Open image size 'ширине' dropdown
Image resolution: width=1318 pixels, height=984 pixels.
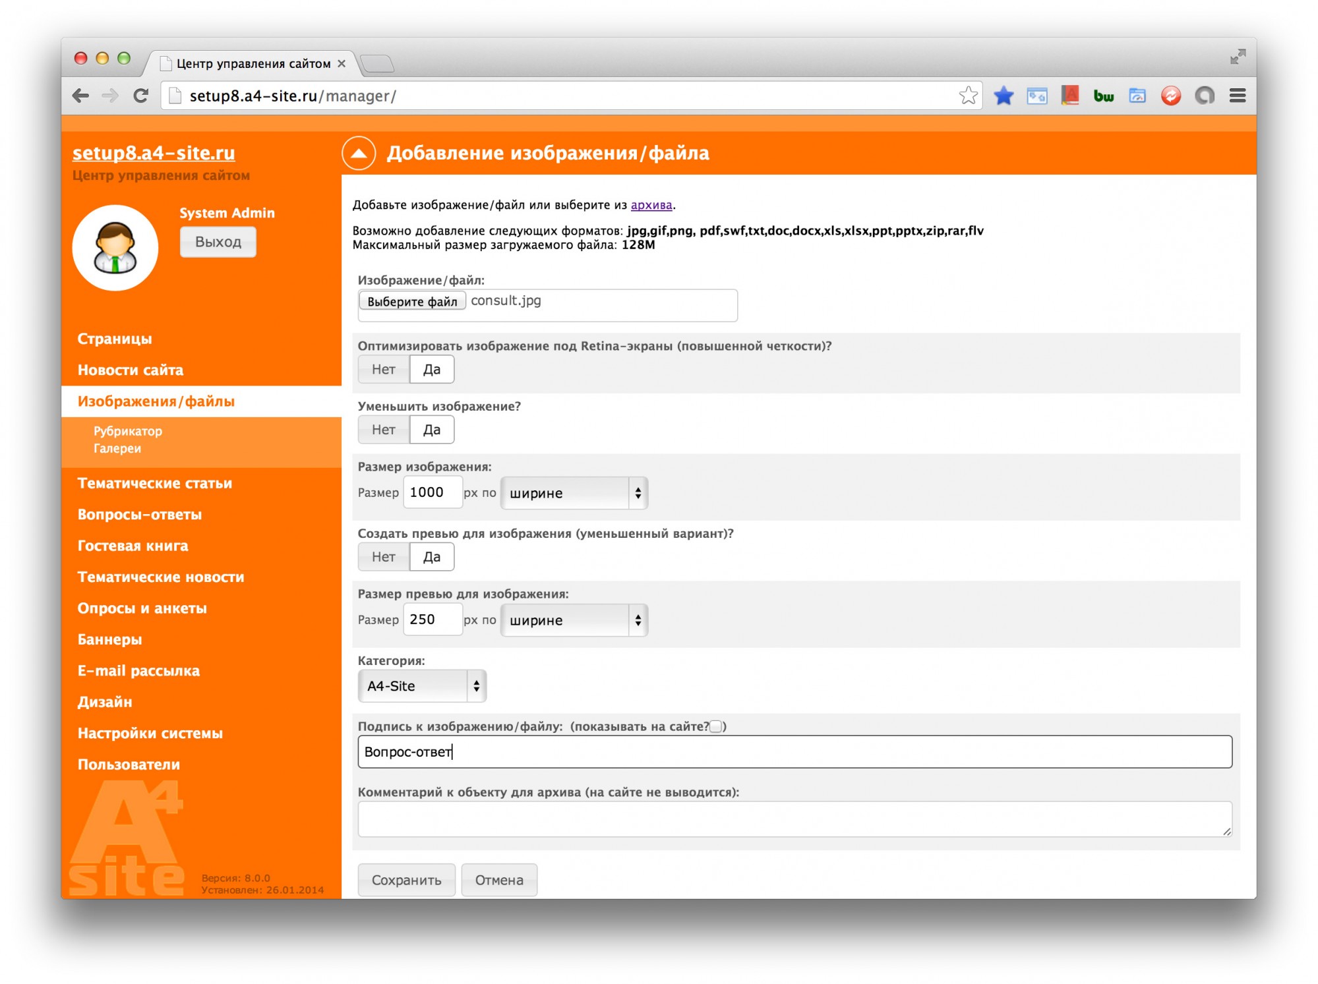tap(574, 494)
